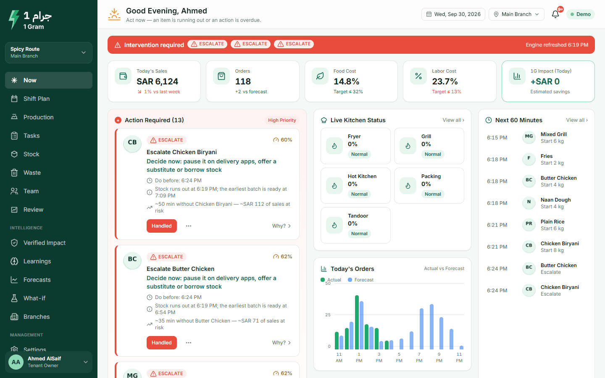Viewport: 605px width, 378px height.
Task: Open the Forecasts page
Action: click(x=49, y=280)
